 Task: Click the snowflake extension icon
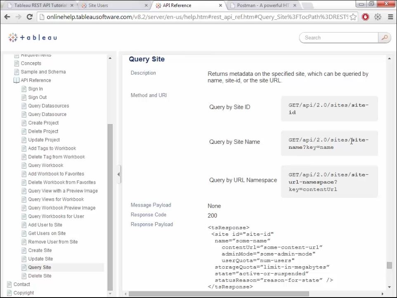[x=378, y=17]
